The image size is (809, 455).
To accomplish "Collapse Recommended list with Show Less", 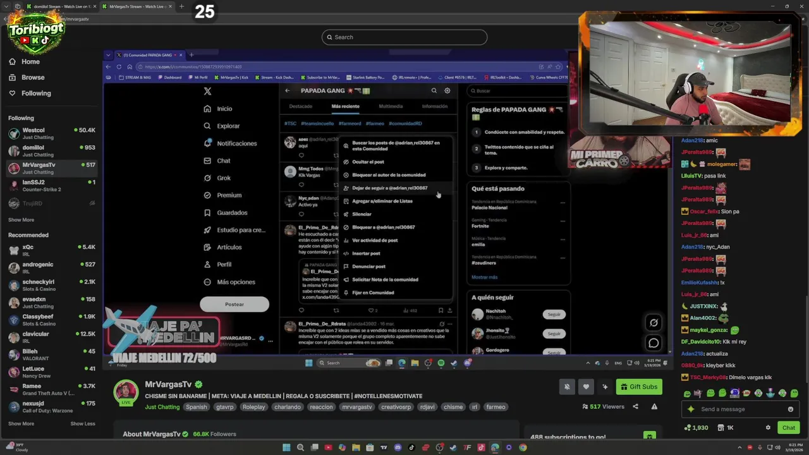I will pos(83,423).
